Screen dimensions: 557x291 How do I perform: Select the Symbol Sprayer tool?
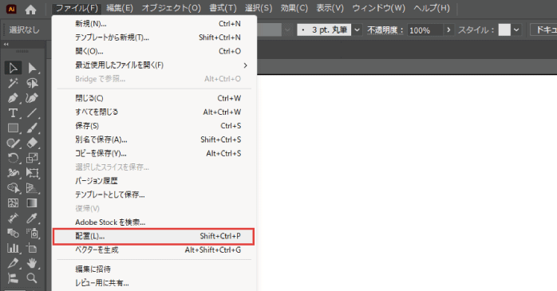32,233
